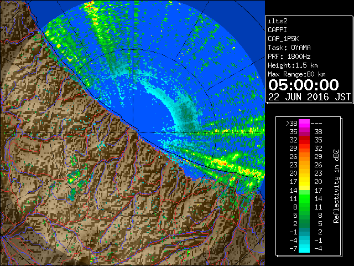Pick the dark green 2–5 dBZ swatch

304,223
